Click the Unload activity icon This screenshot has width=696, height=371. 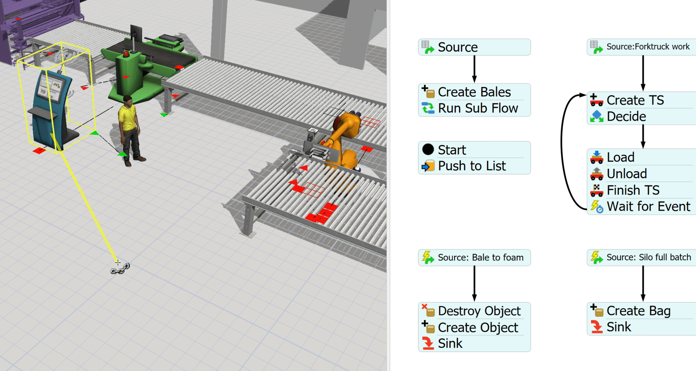[597, 173]
